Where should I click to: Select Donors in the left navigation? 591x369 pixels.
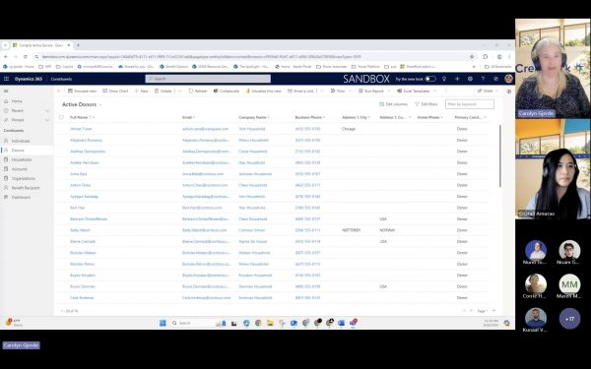pyautogui.click(x=27, y=151)
